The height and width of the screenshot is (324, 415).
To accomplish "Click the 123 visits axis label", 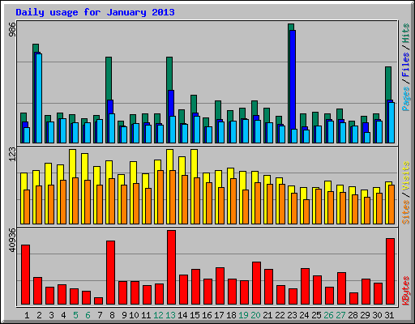I will click(x=12, y=154).
